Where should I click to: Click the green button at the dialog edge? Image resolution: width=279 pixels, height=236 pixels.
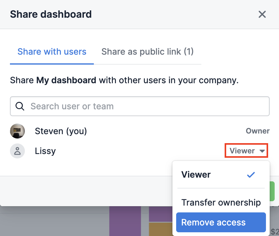[x=272, y=191]
